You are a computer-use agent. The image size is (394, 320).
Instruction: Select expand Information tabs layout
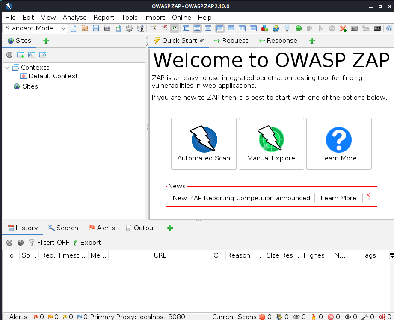pos(197,28)
